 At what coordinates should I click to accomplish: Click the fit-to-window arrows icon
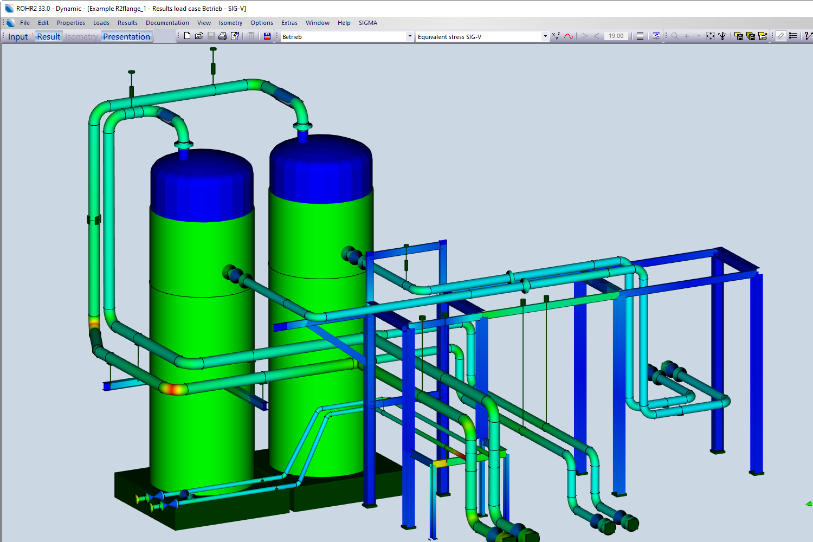[x=711, y=36]
